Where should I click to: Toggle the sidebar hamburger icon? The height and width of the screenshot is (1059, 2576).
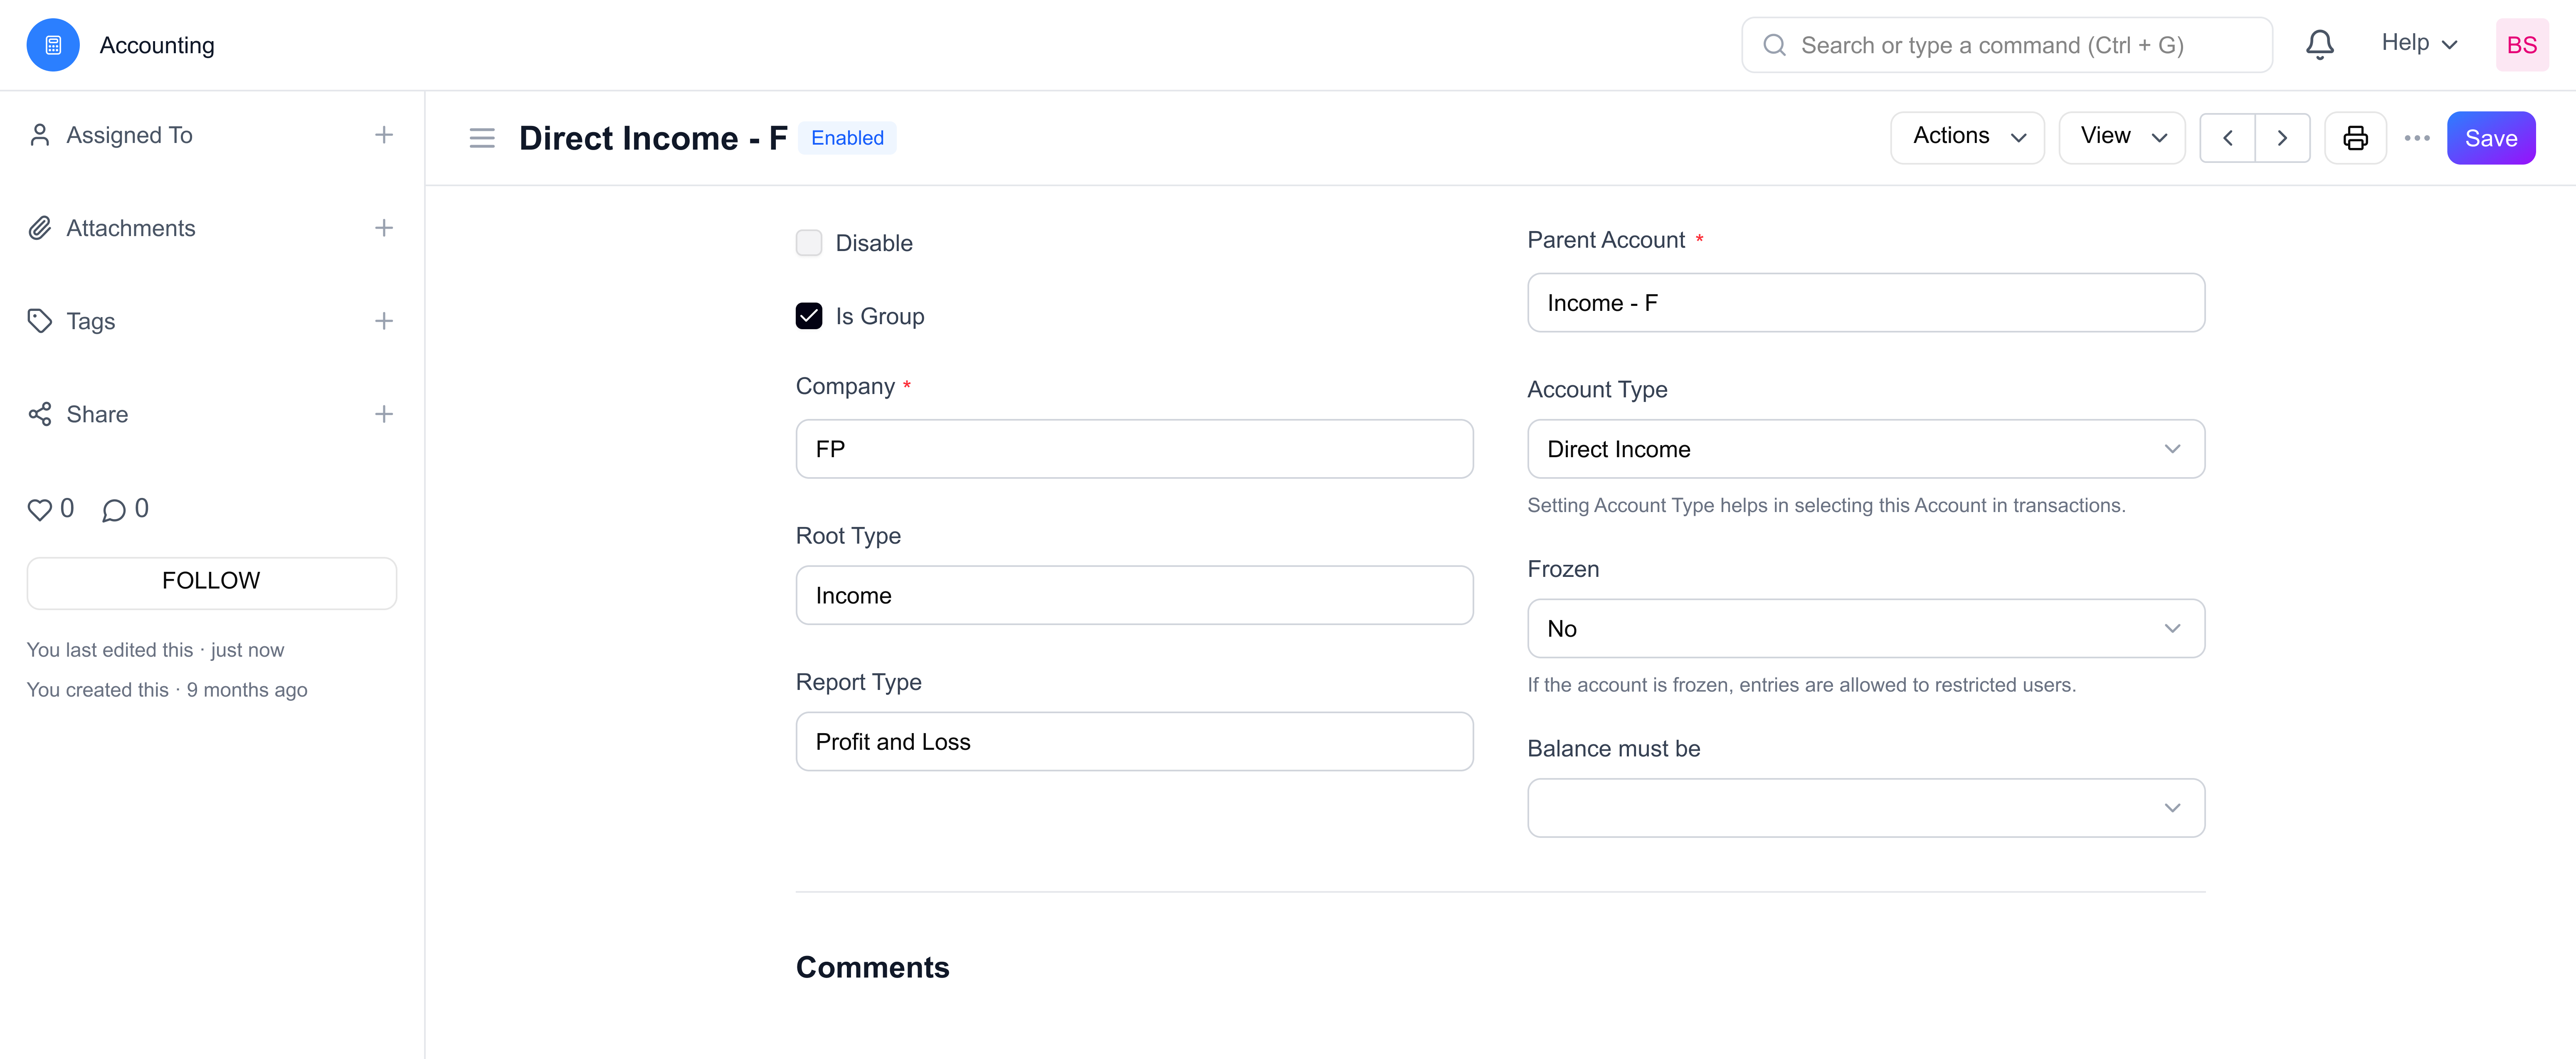[482, 138]
